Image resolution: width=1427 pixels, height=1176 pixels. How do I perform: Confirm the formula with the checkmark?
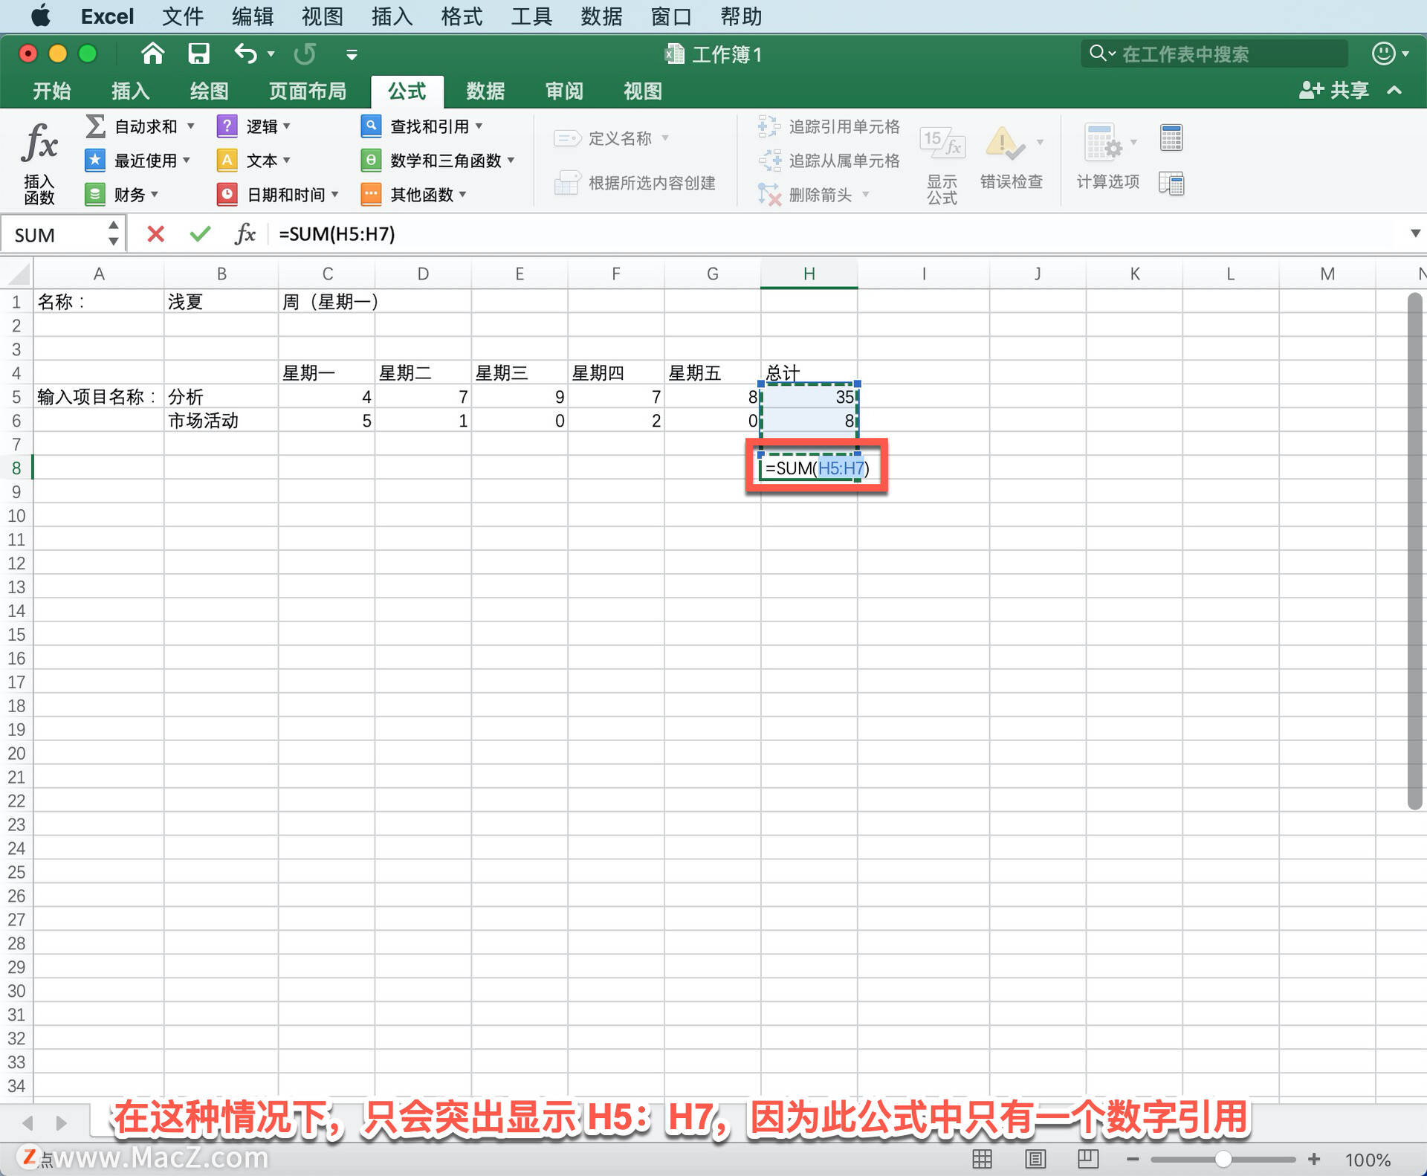pos(198,233)
